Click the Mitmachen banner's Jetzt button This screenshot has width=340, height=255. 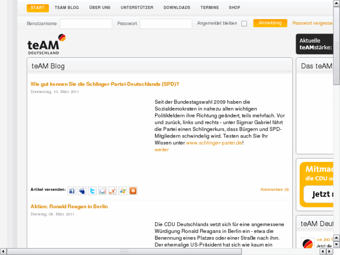point(318,194)
